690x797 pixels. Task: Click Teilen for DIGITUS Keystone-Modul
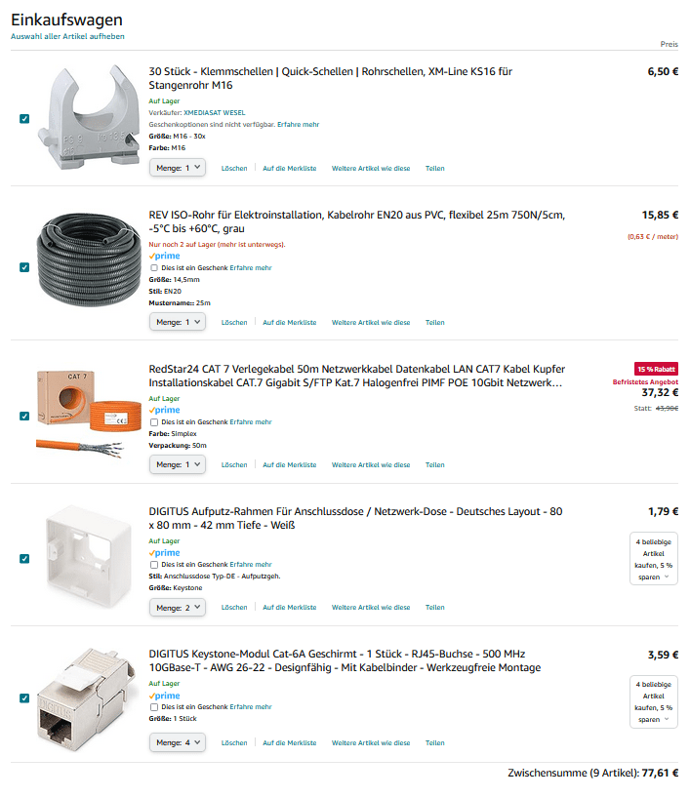[434, 742]
